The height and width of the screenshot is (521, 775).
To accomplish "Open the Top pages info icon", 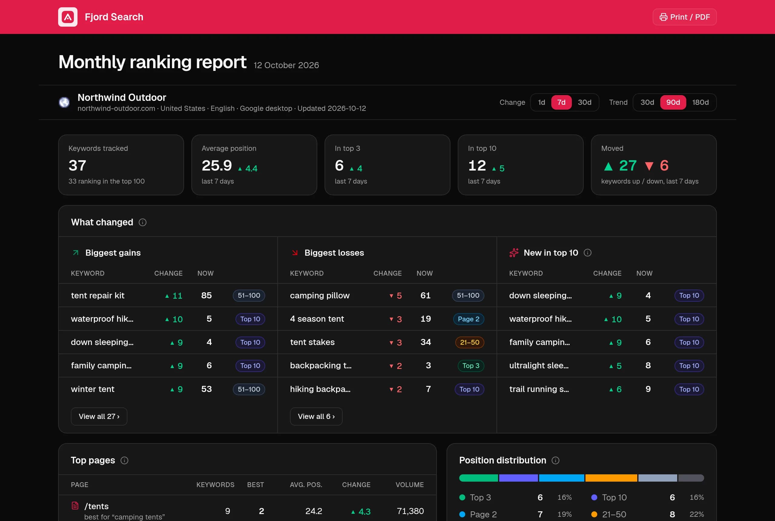I will point(124,460).
